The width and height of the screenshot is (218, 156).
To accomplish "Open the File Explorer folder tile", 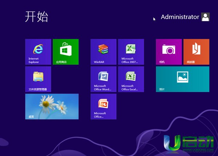I will click(38, 79).
